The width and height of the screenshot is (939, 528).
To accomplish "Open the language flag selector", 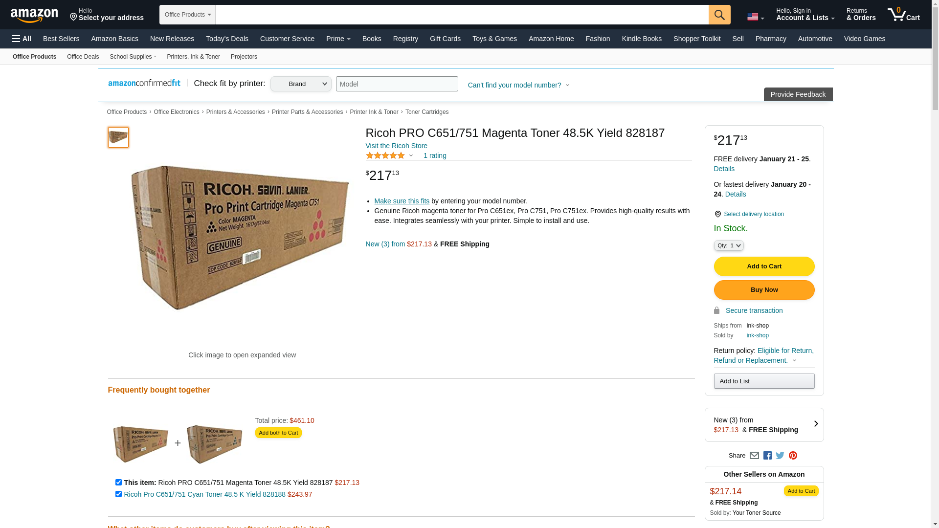I will [x=755, y=17].
